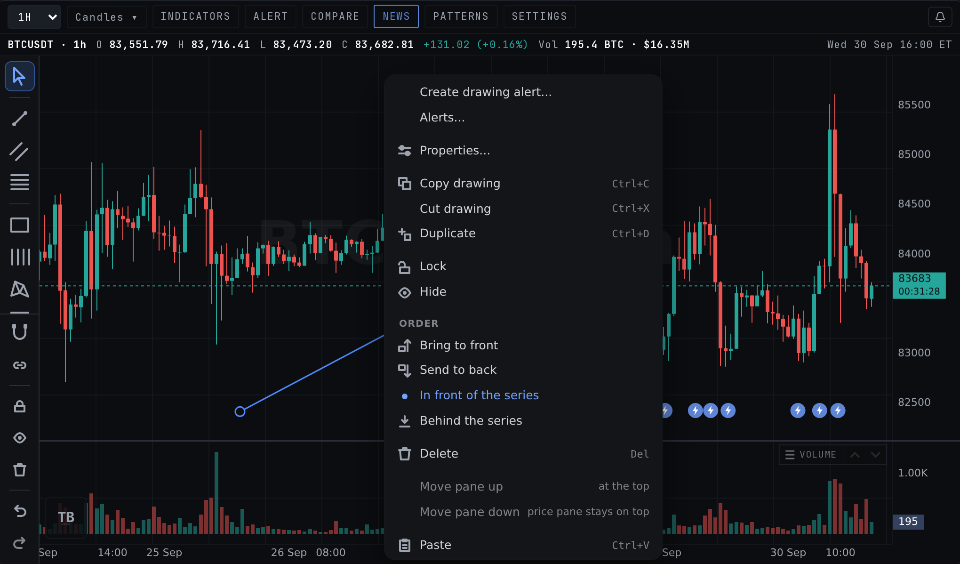Select the horizontal lines Fibonacci tool
This screenshot has width=960, height=564.
pos(20,182)
